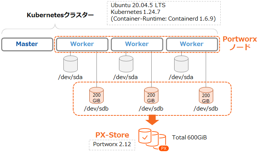
Task: Click the orange downward arrow above PX-Store
Action: (x=152, y=120)
